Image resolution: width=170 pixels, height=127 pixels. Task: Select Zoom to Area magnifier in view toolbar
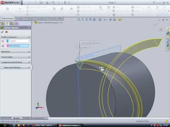point(83,19)
